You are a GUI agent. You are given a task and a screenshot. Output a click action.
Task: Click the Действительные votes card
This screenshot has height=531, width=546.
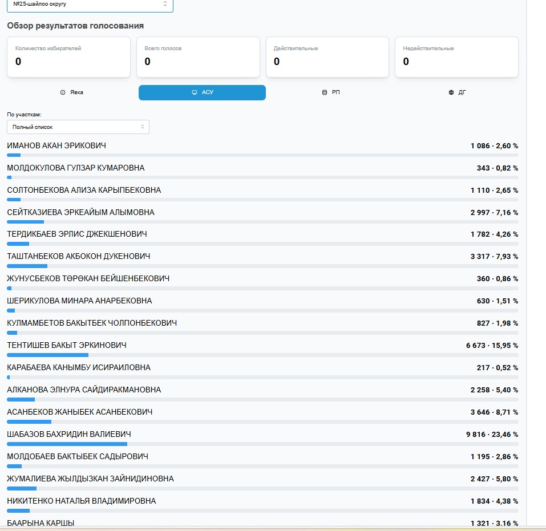(327, 57)
